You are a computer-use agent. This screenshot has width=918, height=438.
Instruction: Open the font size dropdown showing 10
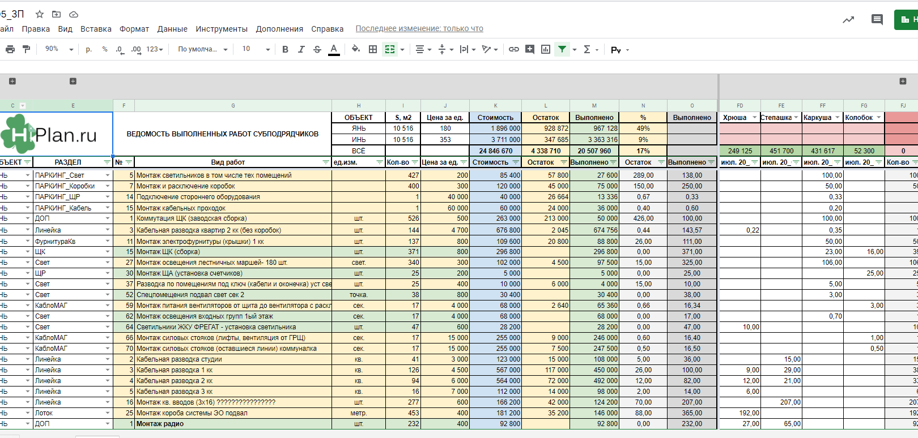[x=256, y=49]
